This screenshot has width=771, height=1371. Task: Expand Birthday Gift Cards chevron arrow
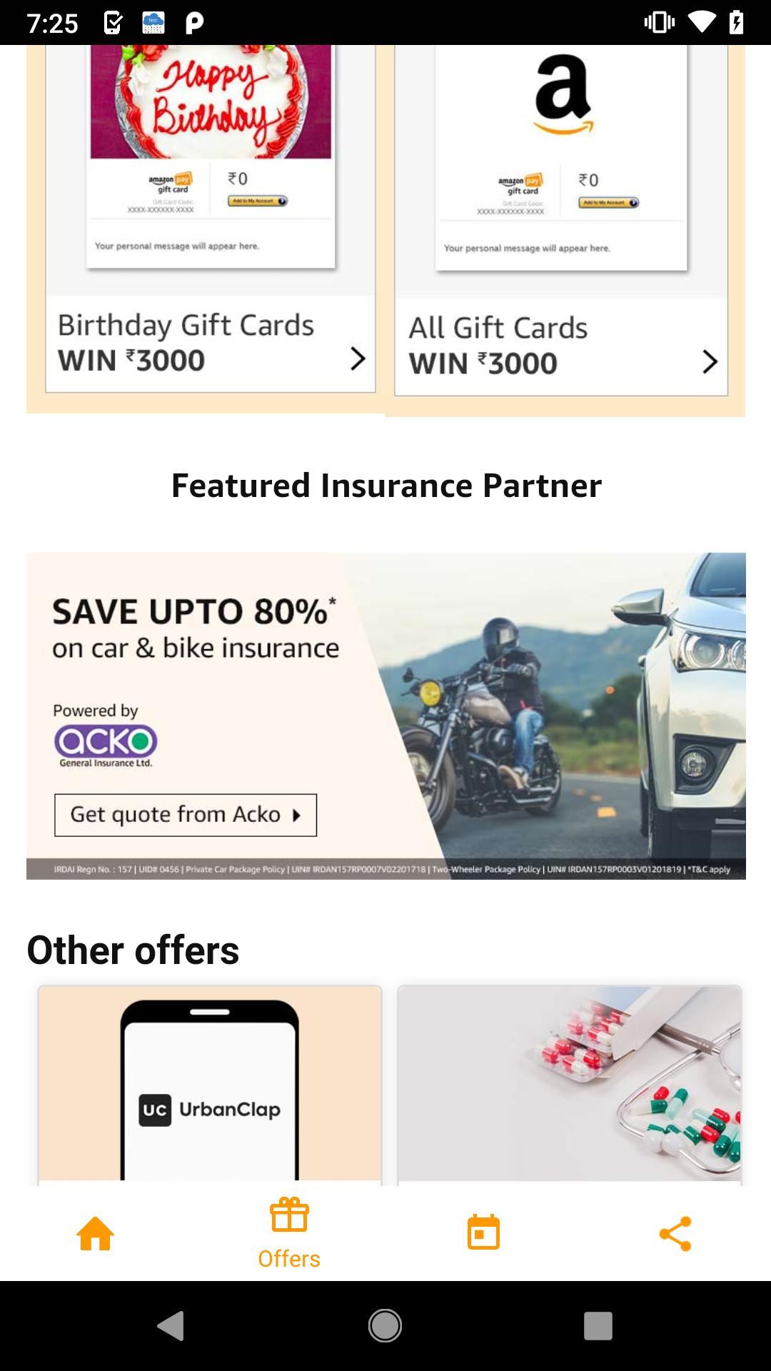point(358,358)
